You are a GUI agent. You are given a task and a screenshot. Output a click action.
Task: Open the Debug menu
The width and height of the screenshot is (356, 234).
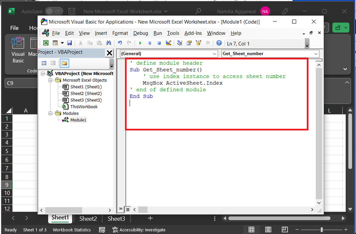(140, 33)
